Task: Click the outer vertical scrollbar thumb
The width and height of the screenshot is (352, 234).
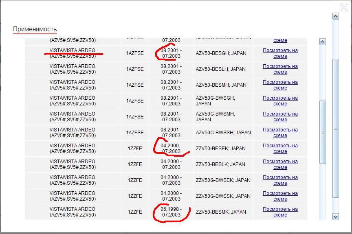Action: pyautogui.click(x=336, y=128)
